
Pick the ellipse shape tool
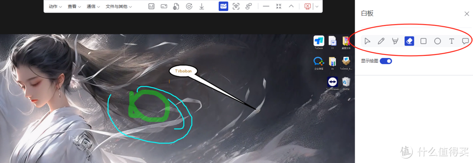[x=438, y=41]
